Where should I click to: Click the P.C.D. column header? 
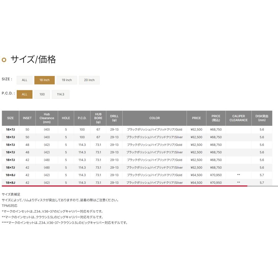point(82,118)
